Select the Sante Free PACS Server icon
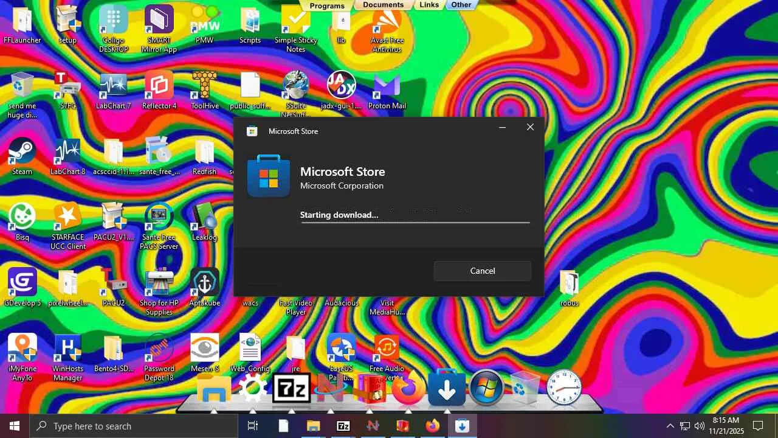The height and width of the screenshot is (438, 778). pos(159,227)
